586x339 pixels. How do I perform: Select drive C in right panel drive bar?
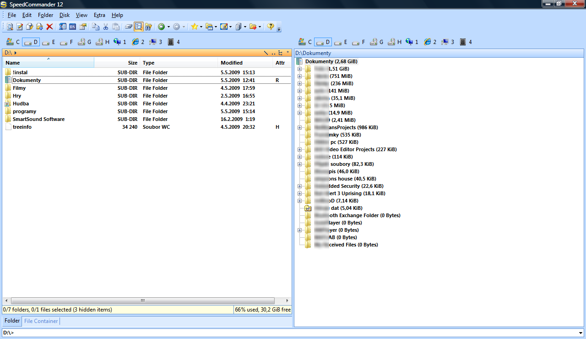(305, 42)
